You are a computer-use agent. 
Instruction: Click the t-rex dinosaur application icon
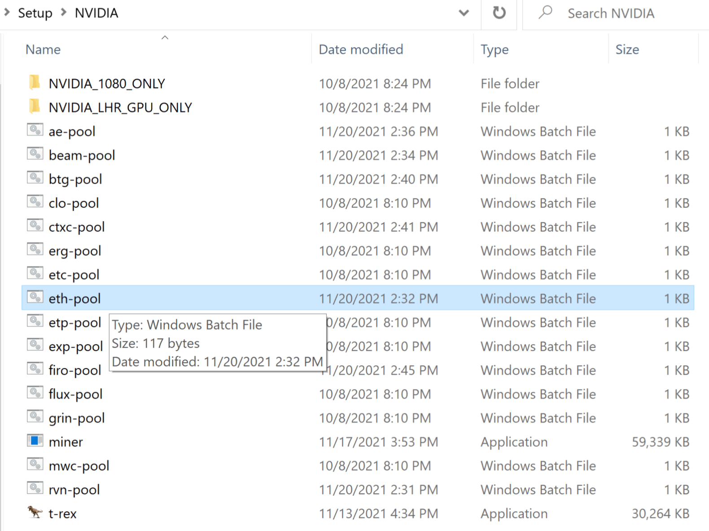[x=35, y=512]
